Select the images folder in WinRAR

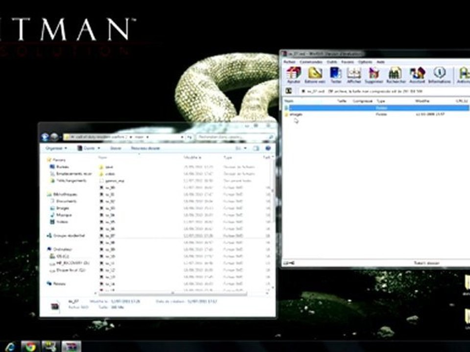point(296,114)
